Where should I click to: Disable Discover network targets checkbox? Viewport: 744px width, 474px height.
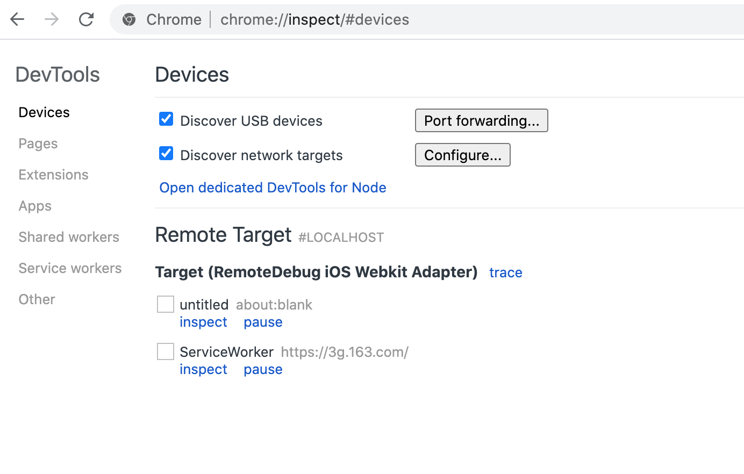166,153
